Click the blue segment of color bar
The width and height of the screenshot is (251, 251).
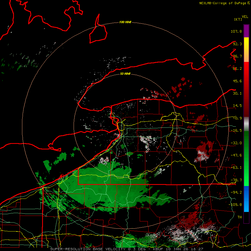pos(246,199)
